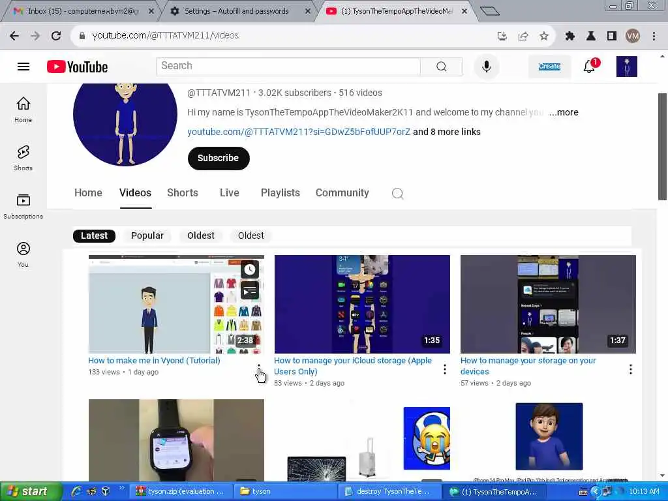Click the channel profile picture
The height and width of the screenshot is (501, 668).
pos(125,124)
